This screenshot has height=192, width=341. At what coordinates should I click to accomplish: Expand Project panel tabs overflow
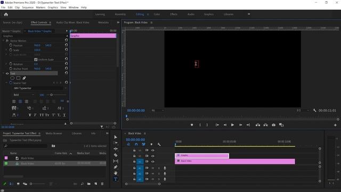[x=107, y=133]
